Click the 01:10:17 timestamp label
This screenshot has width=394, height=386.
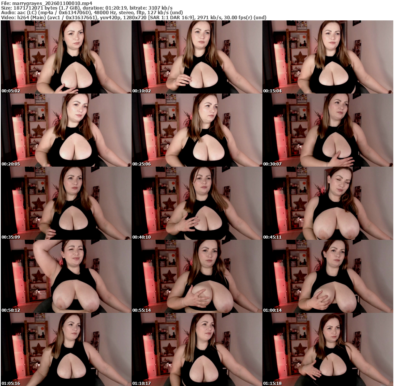point(142,383)
